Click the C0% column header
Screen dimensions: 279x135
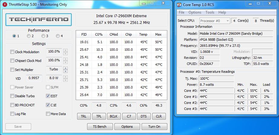point(99,34)
